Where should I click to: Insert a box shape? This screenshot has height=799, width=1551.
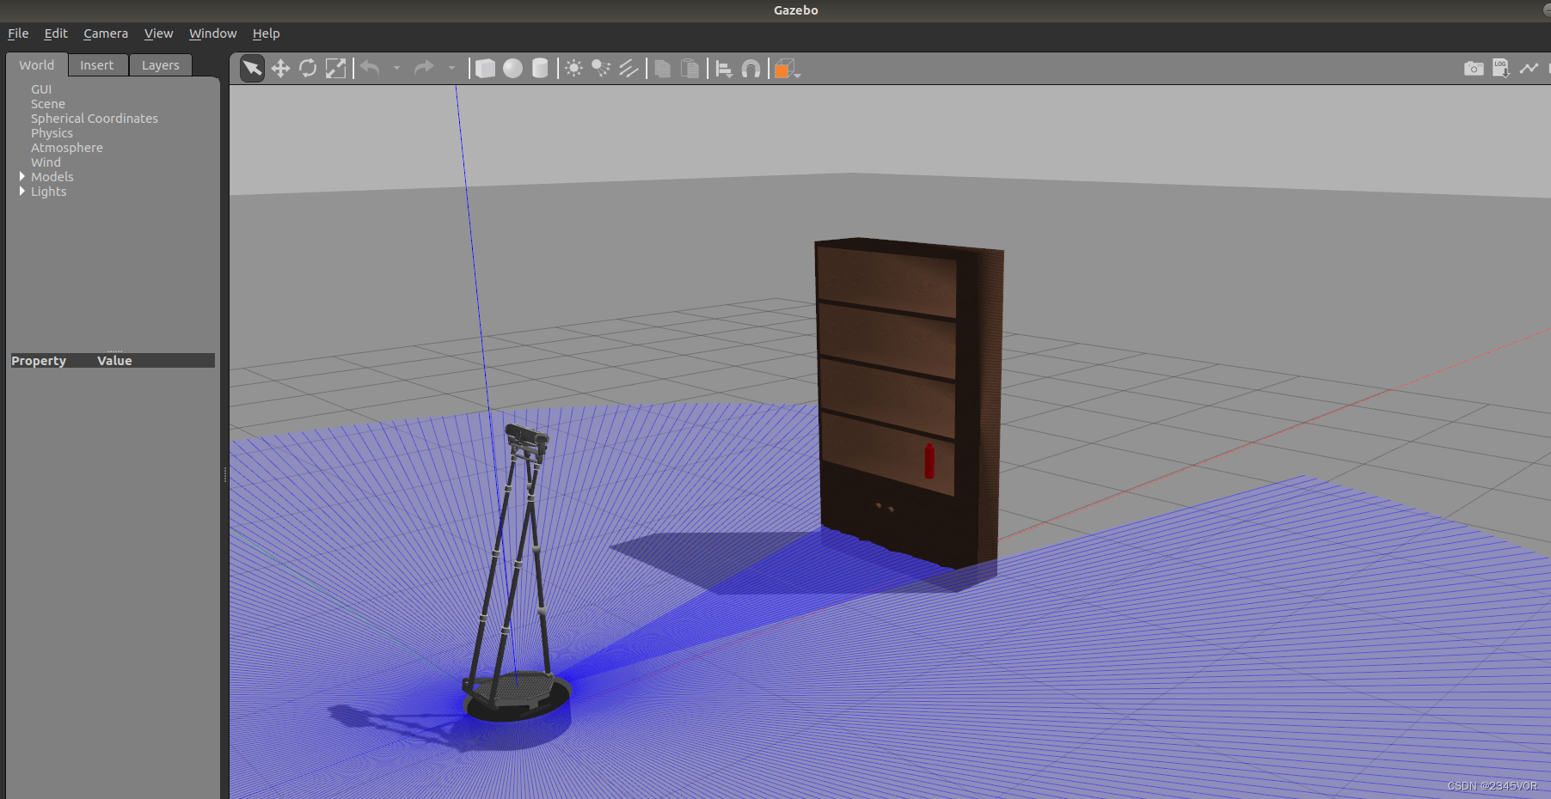tap(485, 69)
